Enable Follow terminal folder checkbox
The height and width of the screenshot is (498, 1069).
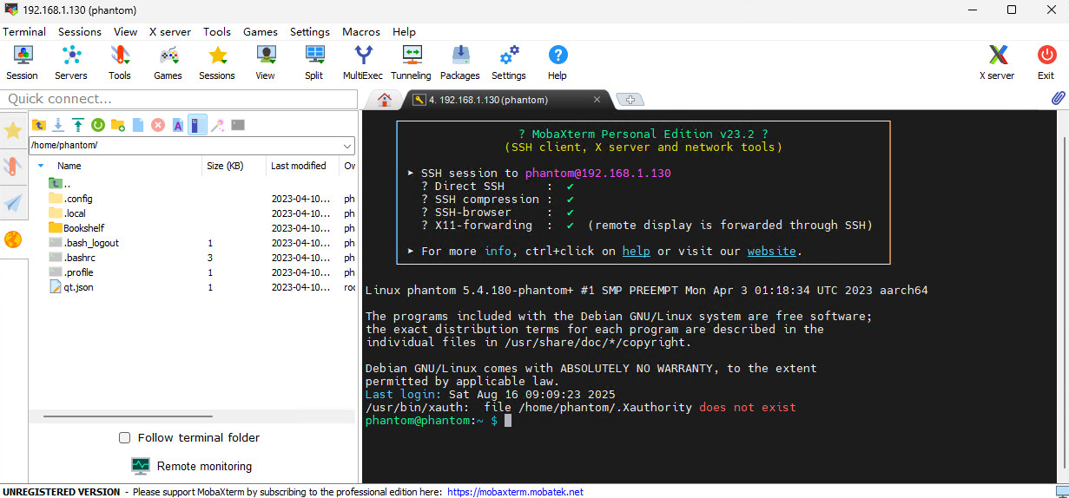click(x=125, y=438)
